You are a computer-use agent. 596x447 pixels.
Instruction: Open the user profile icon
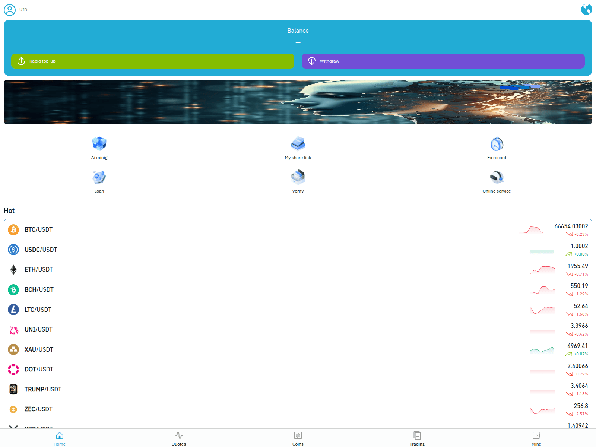pos(9,10)
